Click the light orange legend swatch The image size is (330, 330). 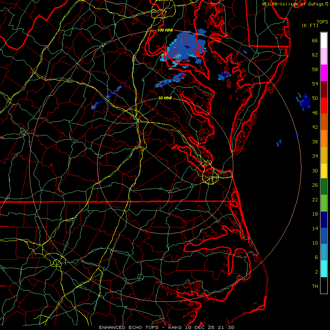pyautogui.click(x=324, y=139)
